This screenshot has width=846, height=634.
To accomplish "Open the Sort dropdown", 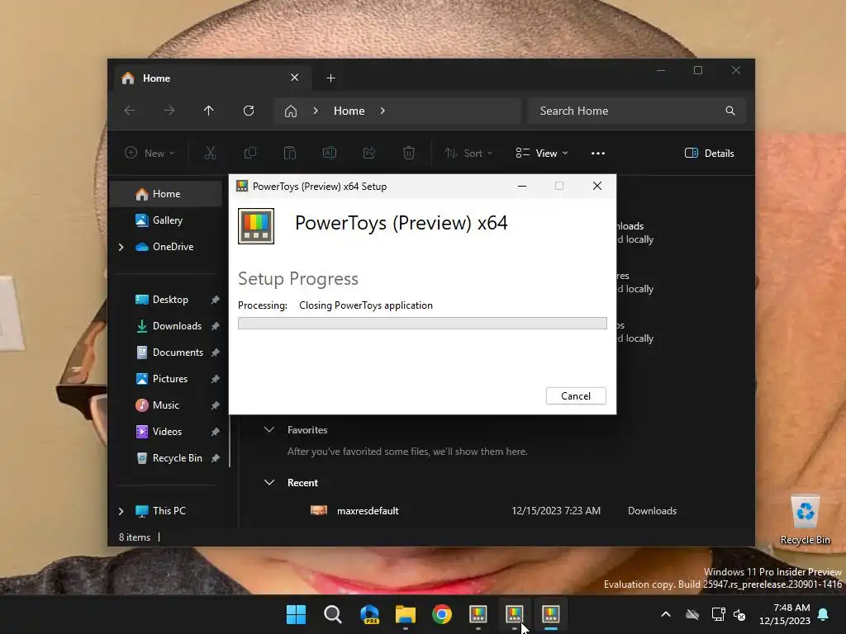I will [x=468, y=153].
